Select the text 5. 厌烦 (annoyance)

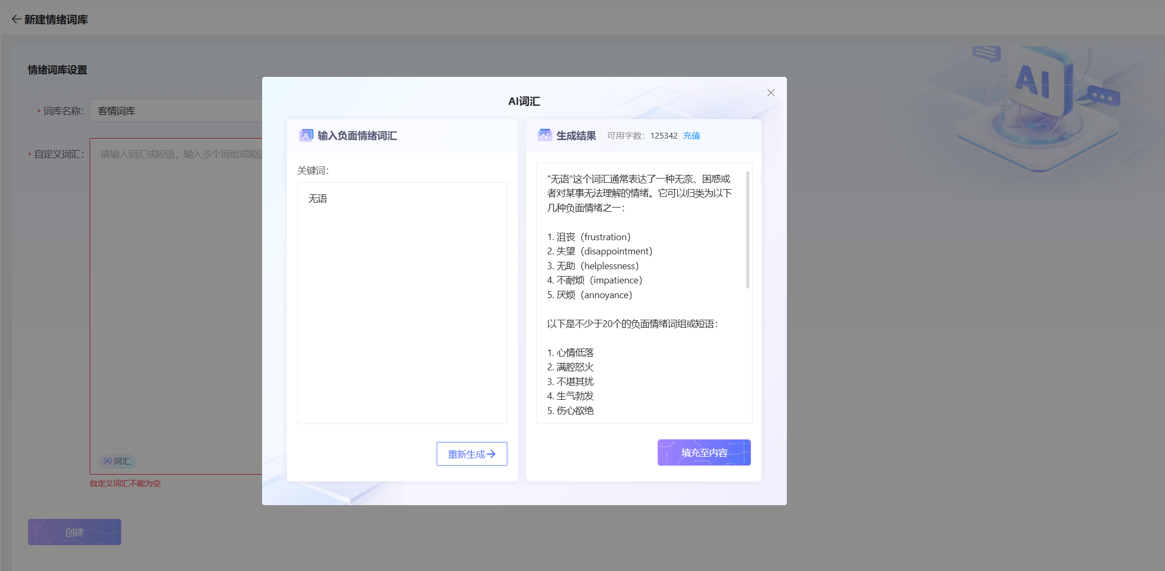(590, 295)
